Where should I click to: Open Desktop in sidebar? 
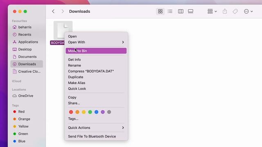point(27,49)
